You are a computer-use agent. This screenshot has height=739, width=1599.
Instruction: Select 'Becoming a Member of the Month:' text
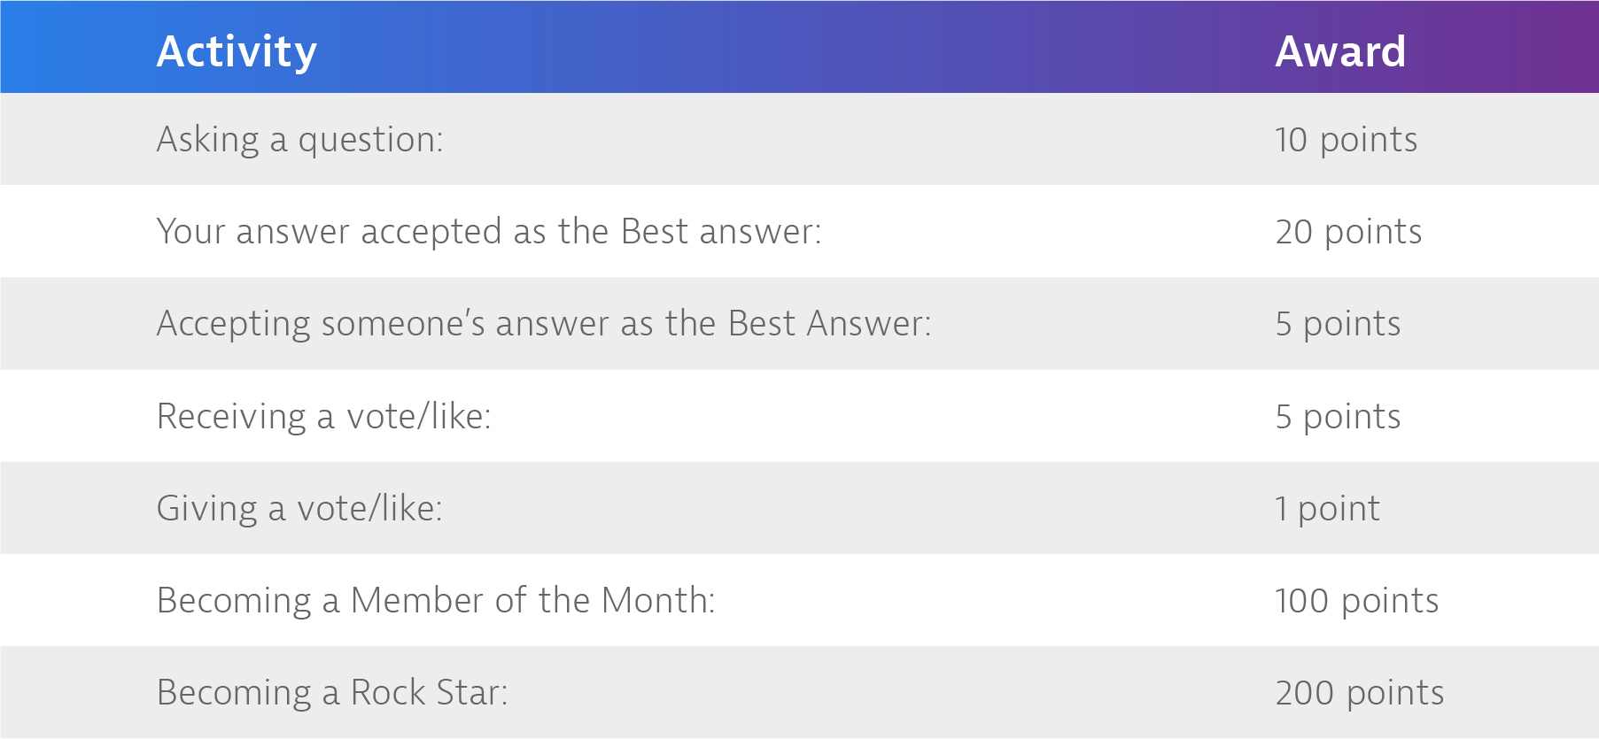pyautogui.click(x=436, y=601)
